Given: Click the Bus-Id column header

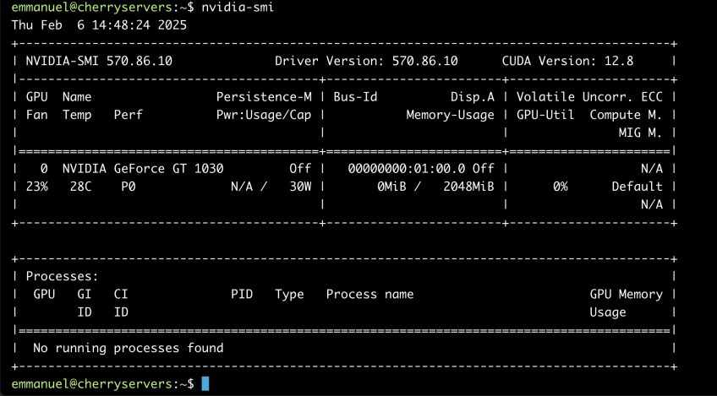Looking at the screenshot, I should tap(355, 97).
